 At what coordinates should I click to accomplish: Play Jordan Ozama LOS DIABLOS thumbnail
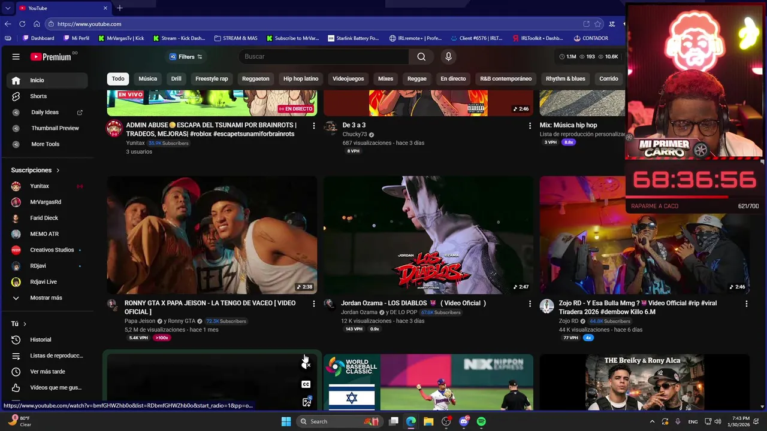coord(428,235)
